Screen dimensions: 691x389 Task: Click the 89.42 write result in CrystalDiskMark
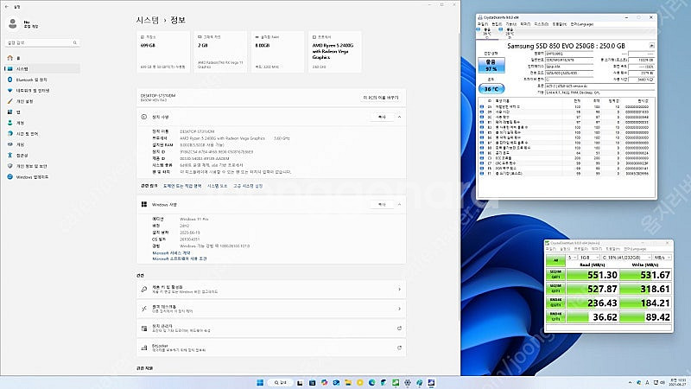pos(645,317)
